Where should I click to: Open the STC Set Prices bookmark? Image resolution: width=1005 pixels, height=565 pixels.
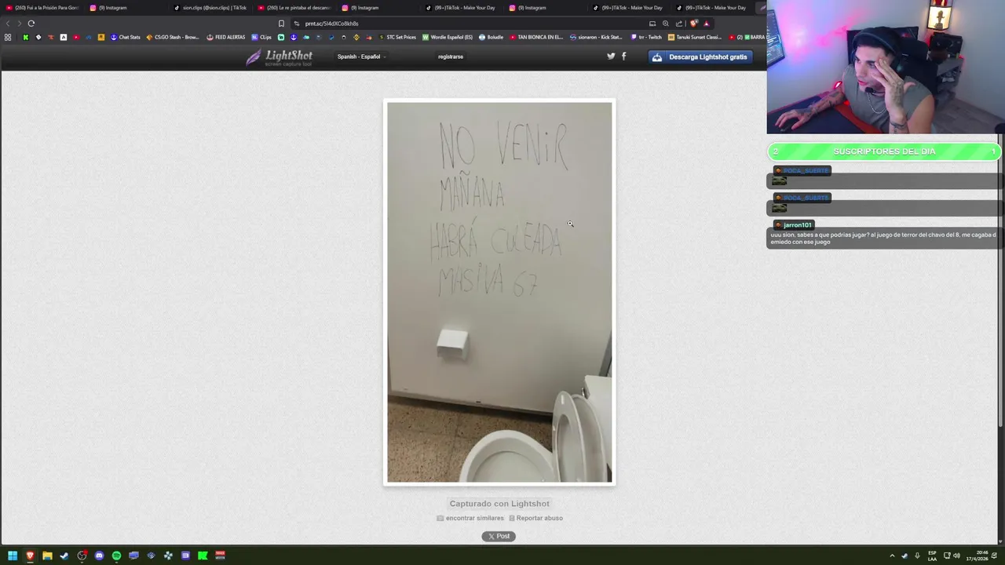coord(397,37)
